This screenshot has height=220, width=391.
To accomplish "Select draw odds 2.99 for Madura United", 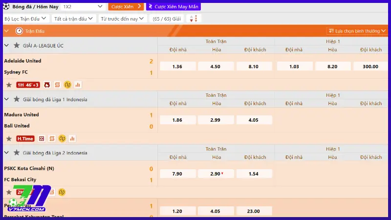I will (216, 120).
